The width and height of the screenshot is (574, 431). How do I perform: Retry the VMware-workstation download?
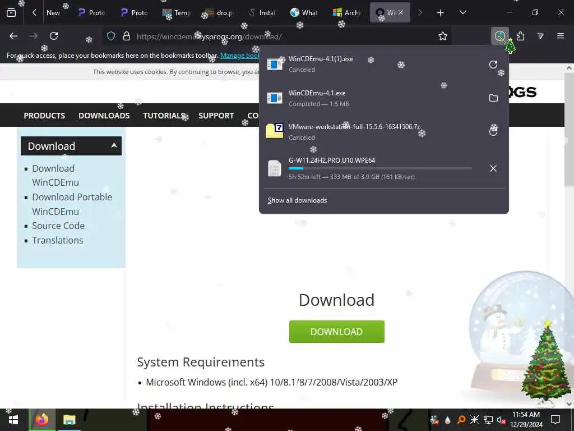tap(493, 131)
